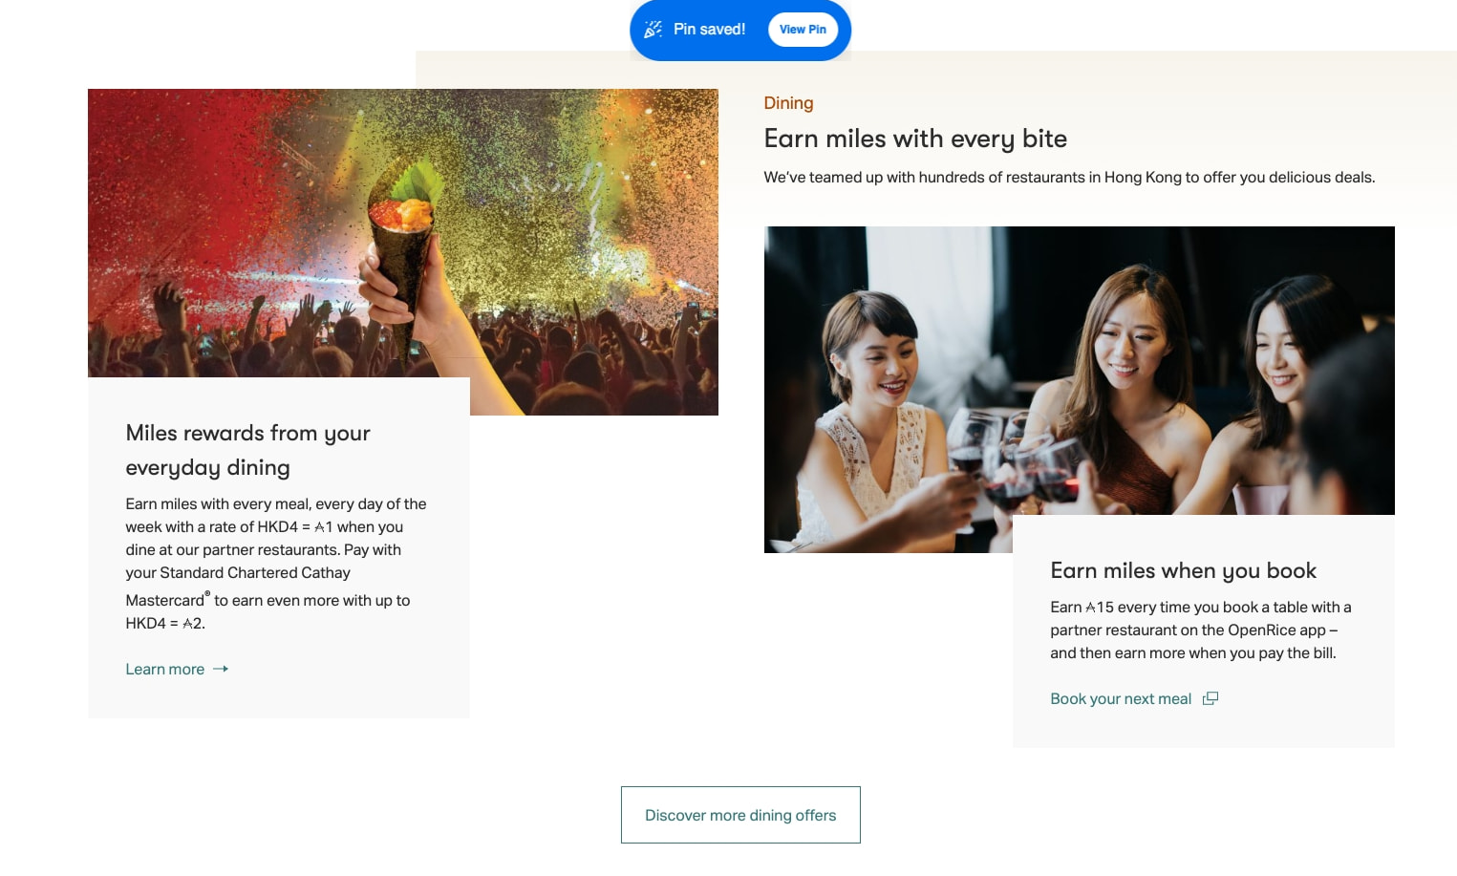Click the OpenRice app booking description text
This screenshot has height=876, width=1457.
tap(1200, 630)
